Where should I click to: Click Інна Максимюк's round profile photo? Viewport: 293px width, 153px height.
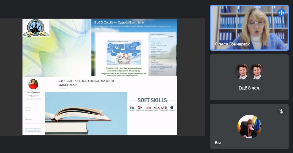pyautogui.click(x=33, y=84)
